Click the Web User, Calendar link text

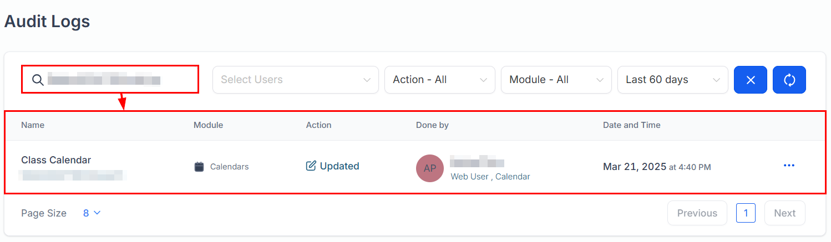(x=490, y=177)
